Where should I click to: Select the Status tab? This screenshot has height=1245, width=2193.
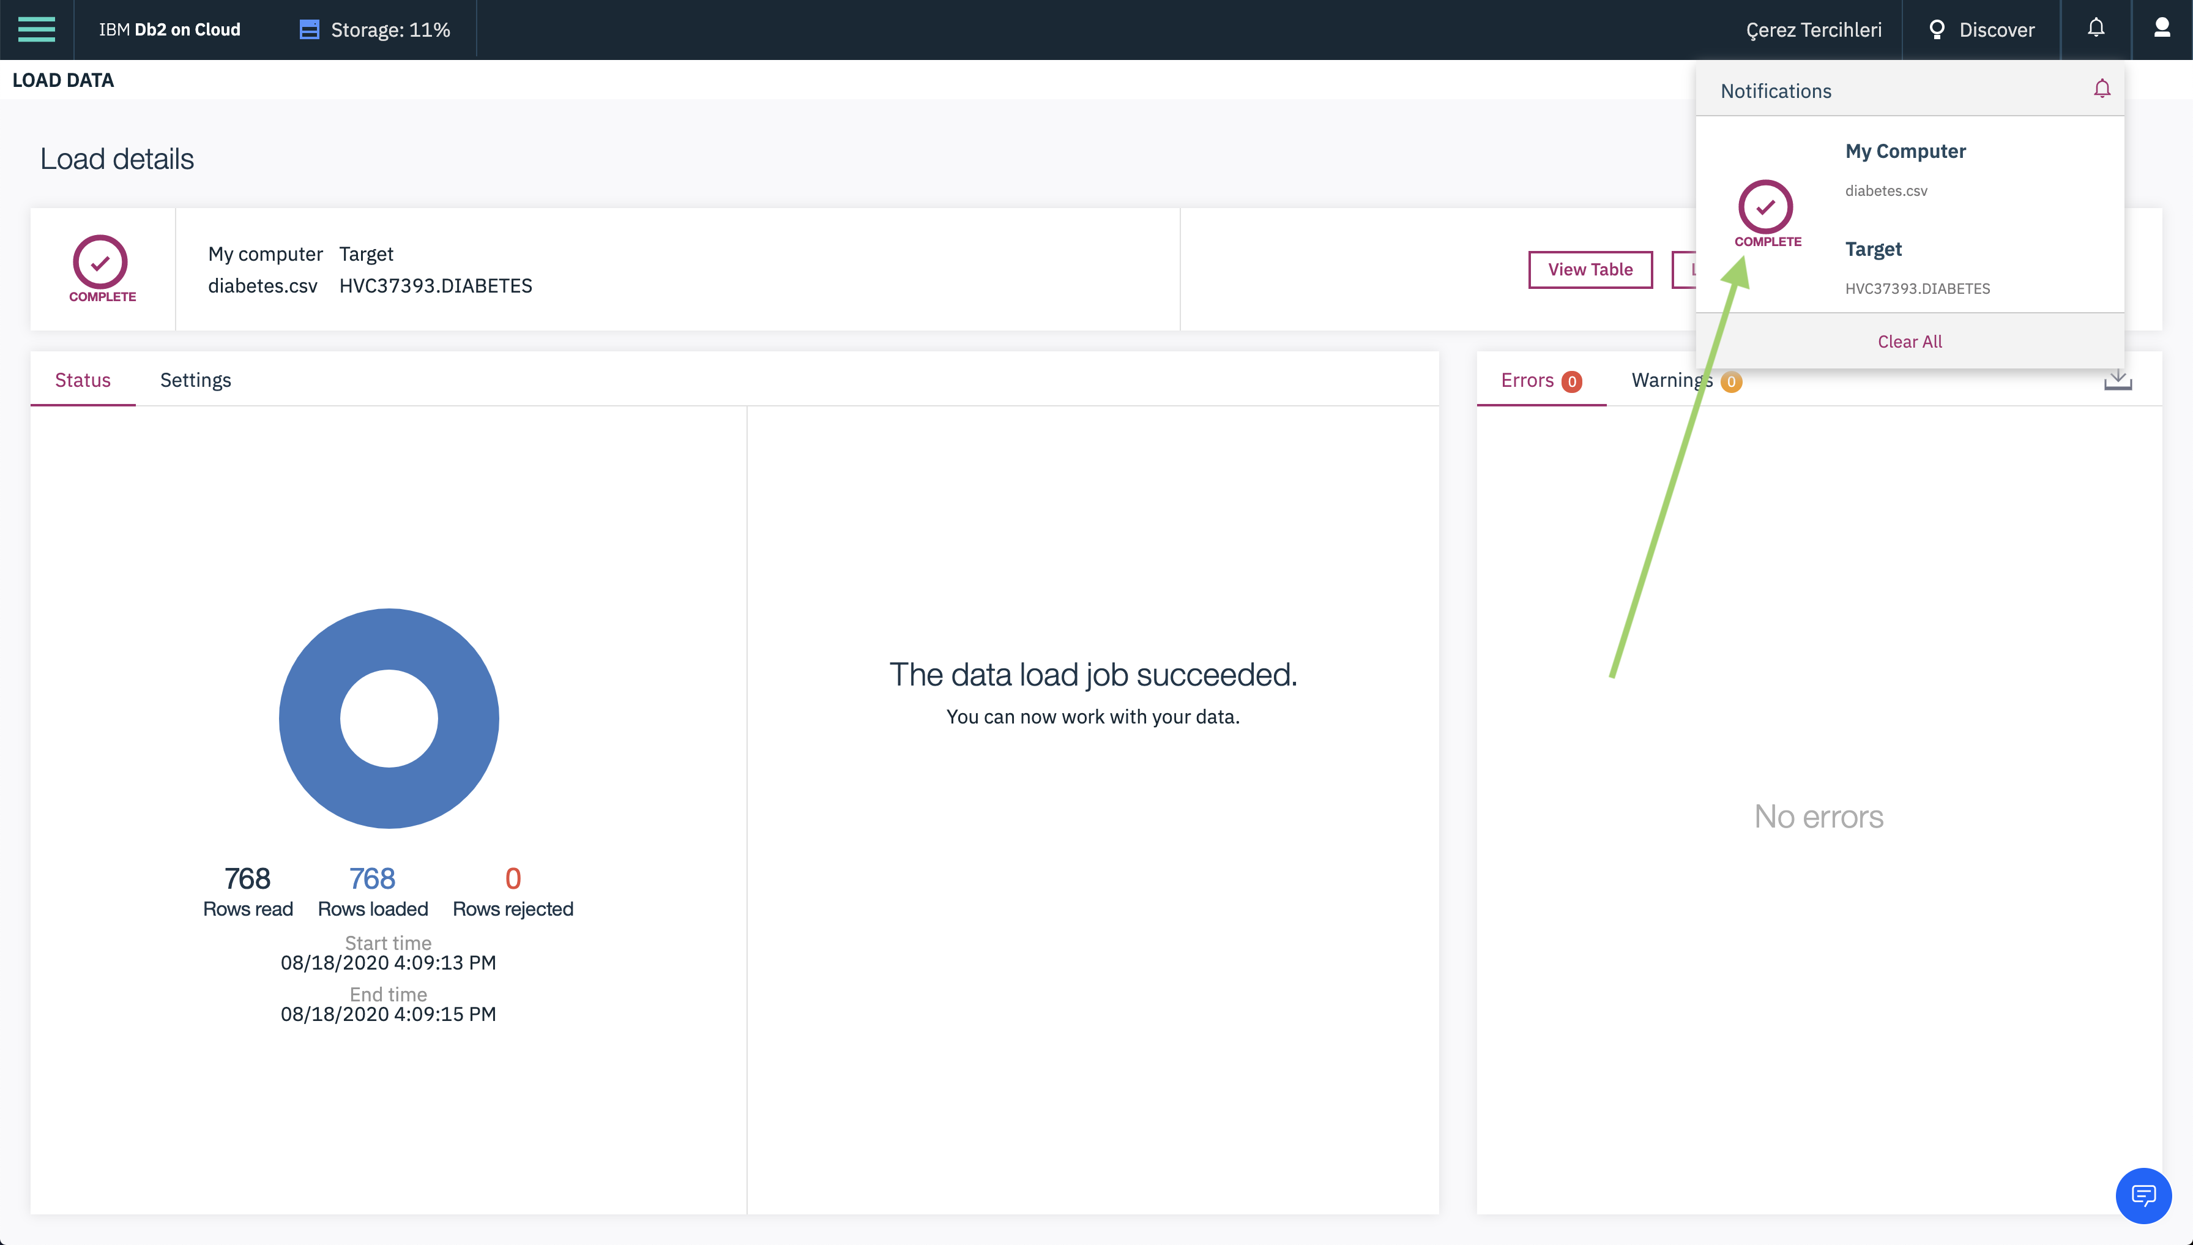click(83, 379)
